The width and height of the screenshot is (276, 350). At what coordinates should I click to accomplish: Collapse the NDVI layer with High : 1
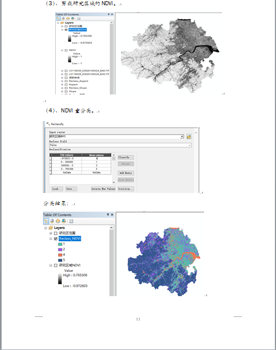pyautogui.click(x=62, y=50)
